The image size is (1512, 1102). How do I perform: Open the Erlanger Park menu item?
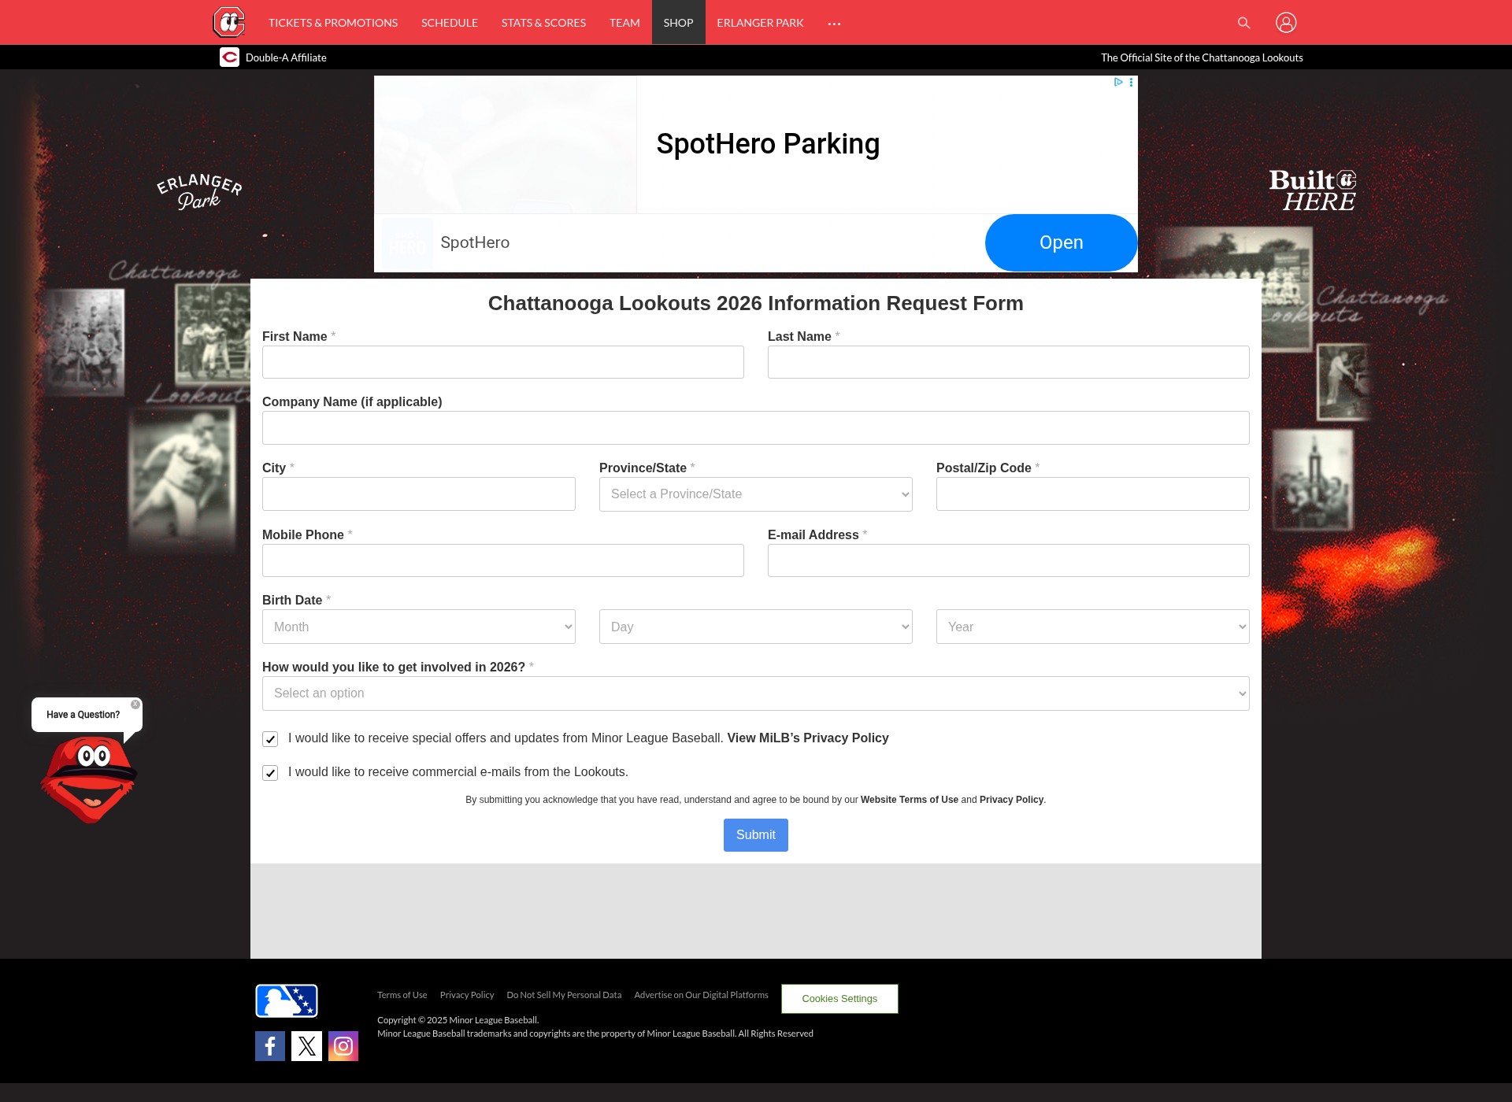(760, 23)
